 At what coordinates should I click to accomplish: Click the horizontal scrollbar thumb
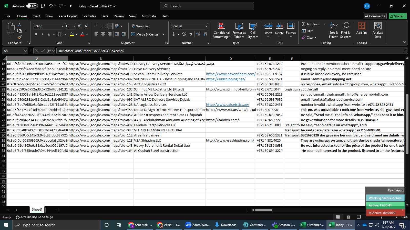pyautogui.click(x=264, y=210)
